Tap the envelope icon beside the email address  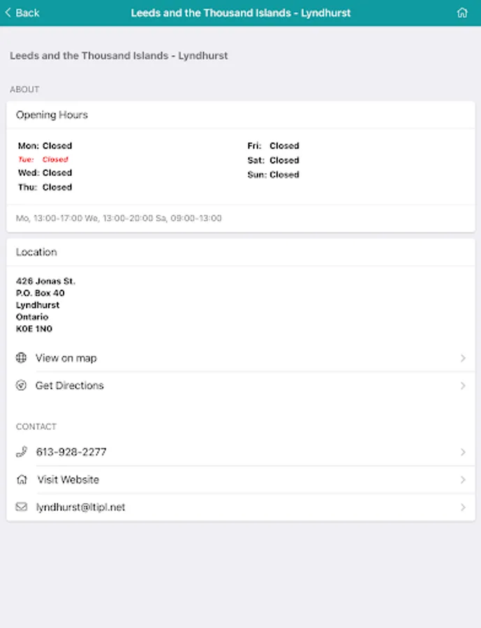21,507
